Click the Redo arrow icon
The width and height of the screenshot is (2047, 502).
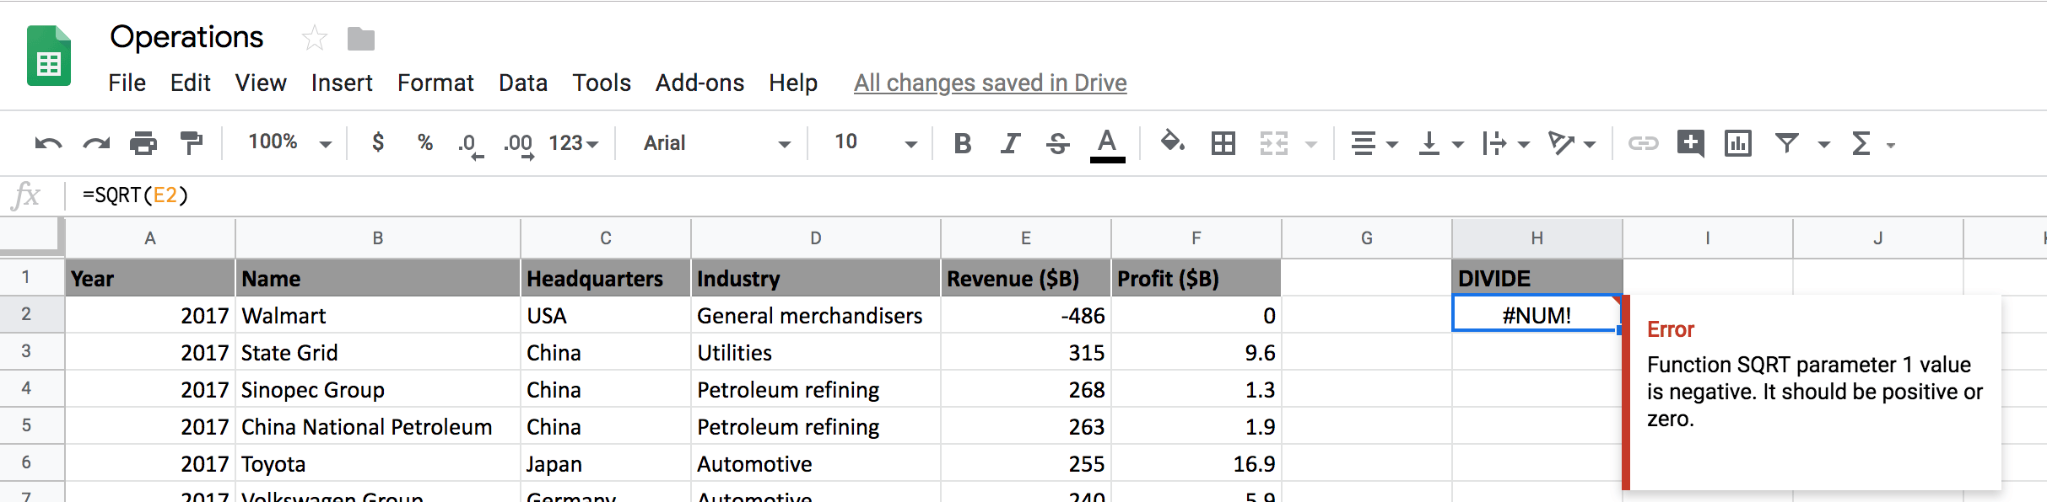[x=96, y=144]
